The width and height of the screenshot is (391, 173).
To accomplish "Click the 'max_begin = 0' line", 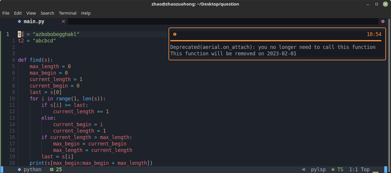I will tap(49, 73).
